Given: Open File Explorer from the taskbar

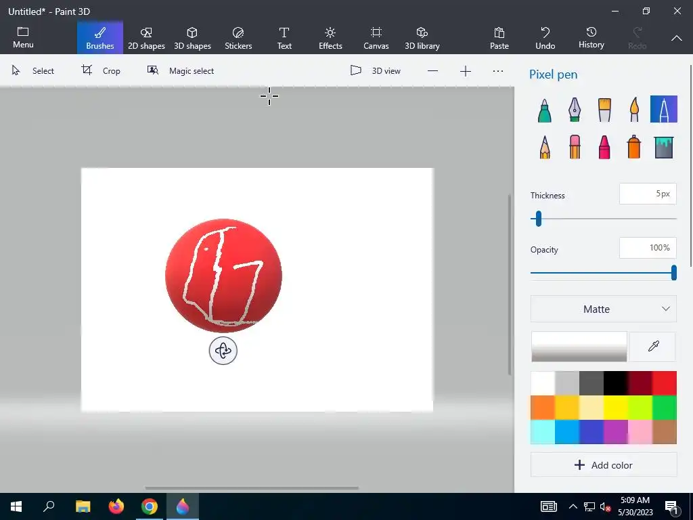Looking at the screenshot, I should pos(83,506).
